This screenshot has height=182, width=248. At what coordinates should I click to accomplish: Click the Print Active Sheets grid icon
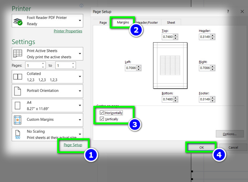(18, 54)
